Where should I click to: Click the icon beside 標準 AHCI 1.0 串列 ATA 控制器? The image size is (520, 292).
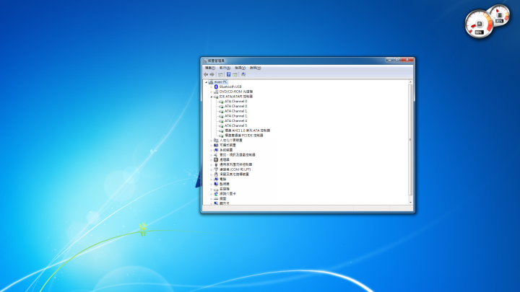pyautogui.click(x=221, y=130)
